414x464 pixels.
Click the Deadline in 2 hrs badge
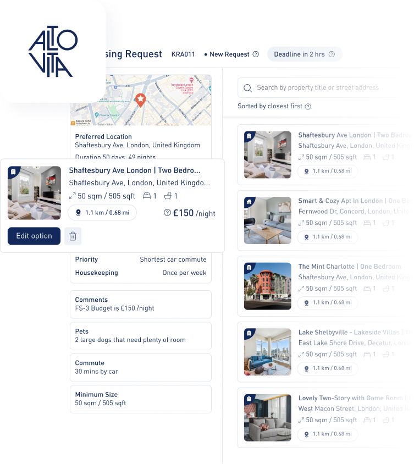coord(305,54)
